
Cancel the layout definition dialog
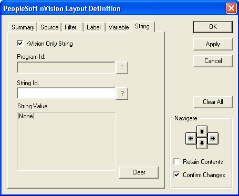[x=213, y=61]
